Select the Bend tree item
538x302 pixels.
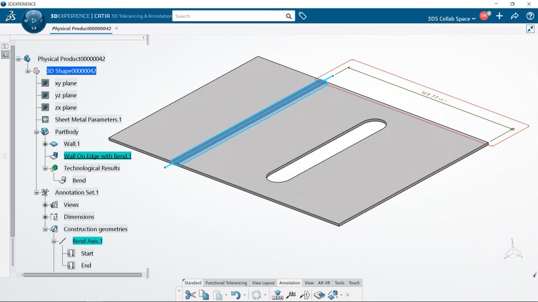click(79, 181)
